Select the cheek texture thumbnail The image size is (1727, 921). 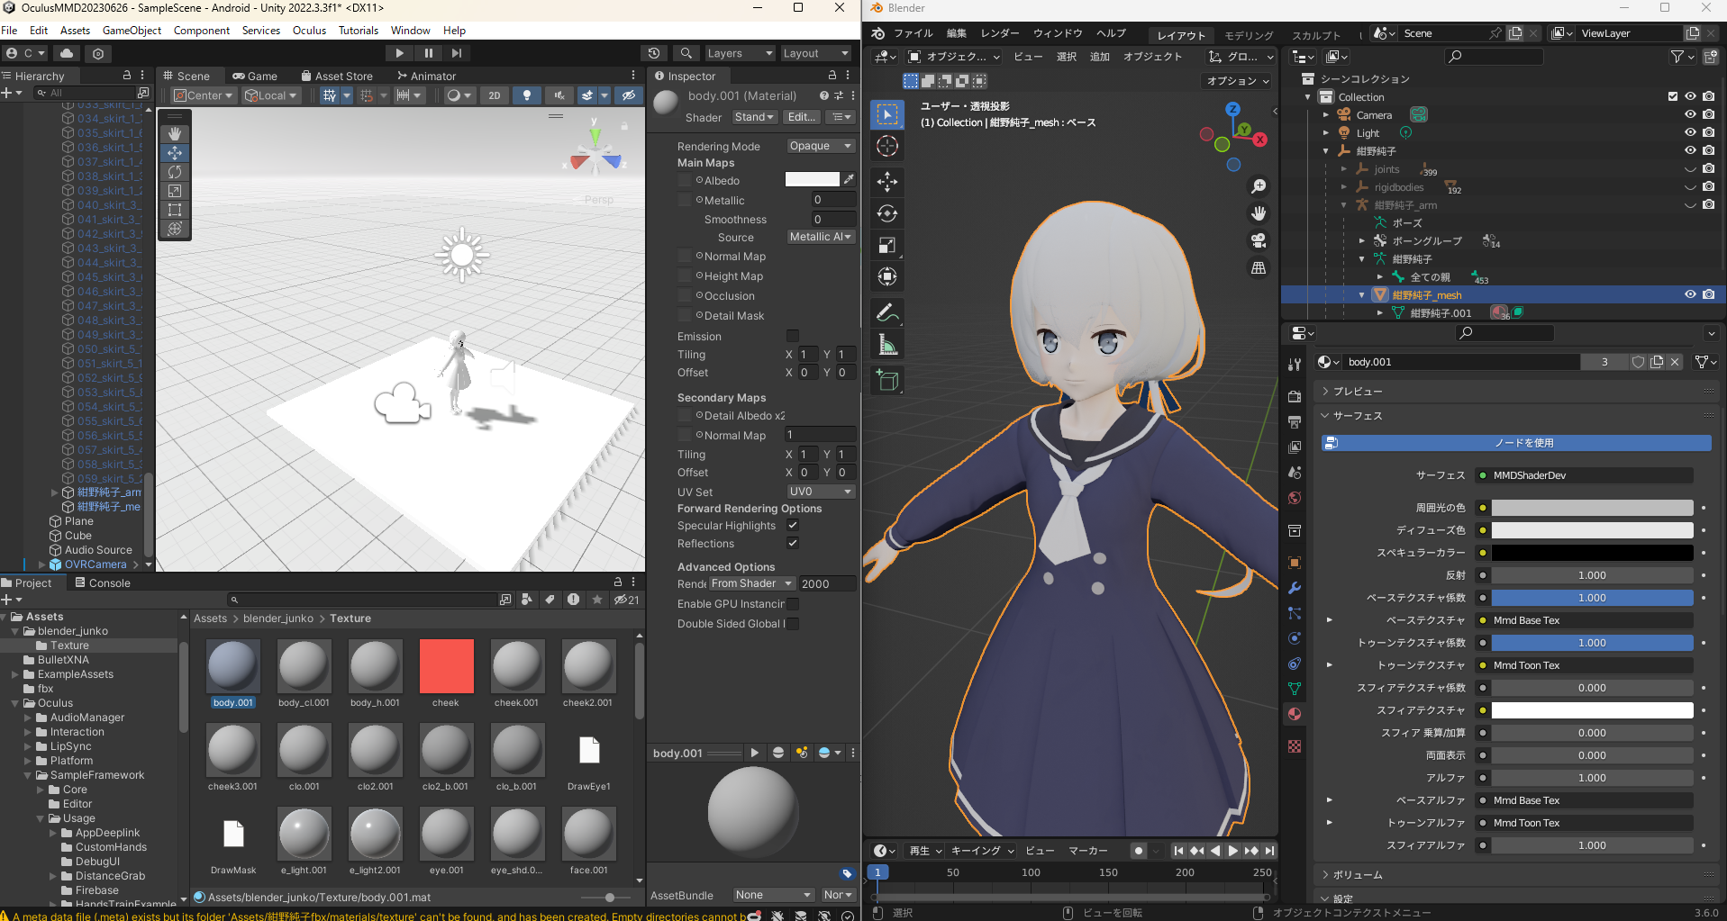tap(446, 666)
